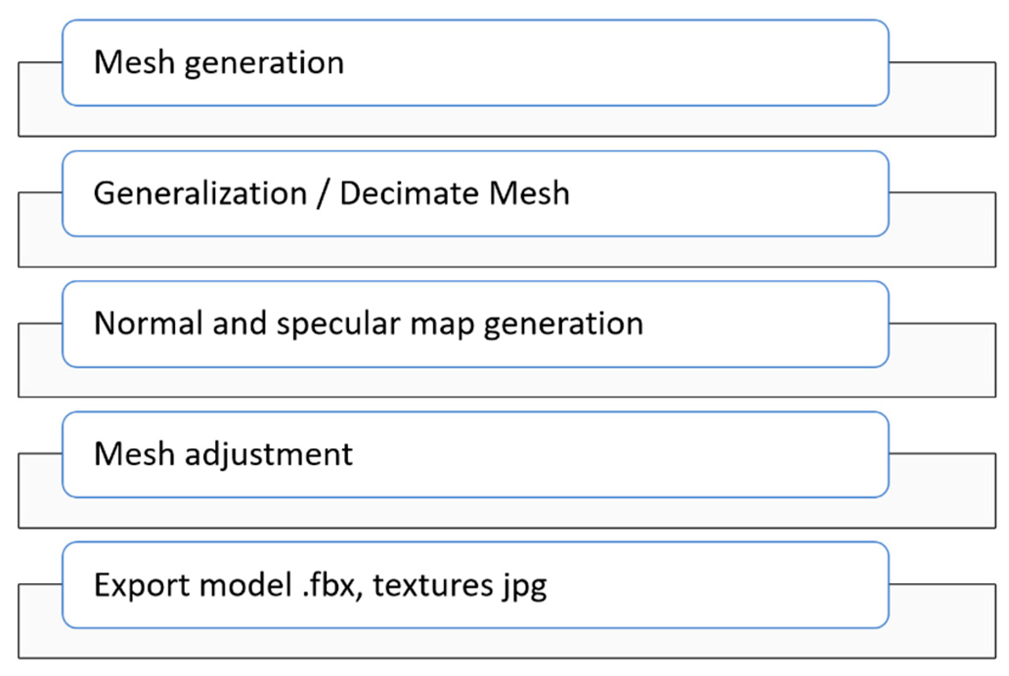Viewport: 1009px width, 676px height.
Task: Click the word Normal
Action: 148,324
